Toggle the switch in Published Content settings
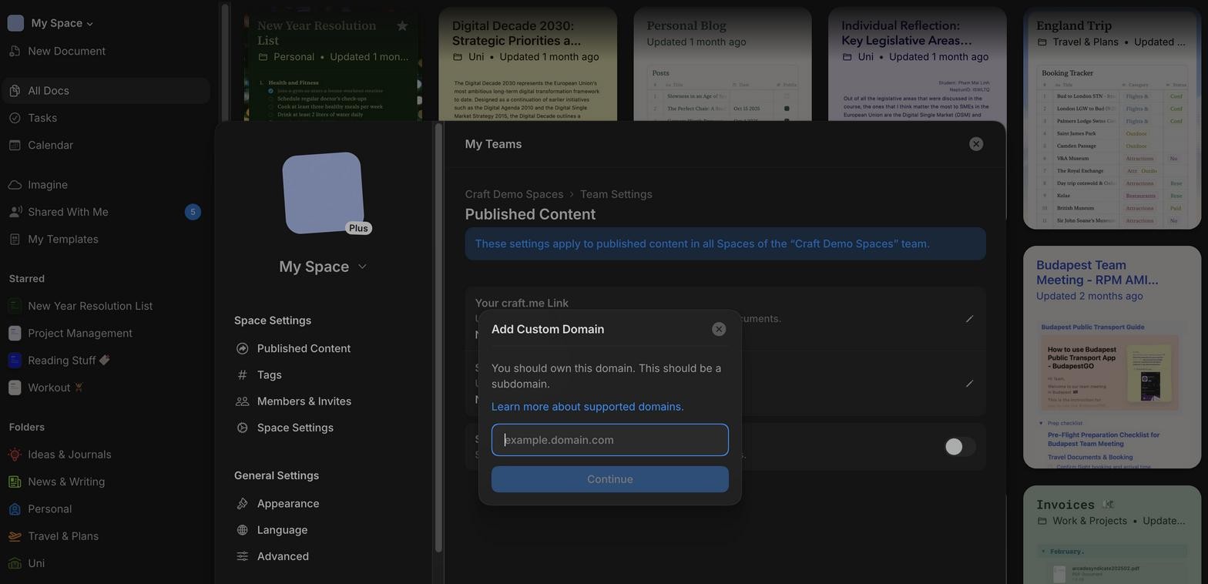The image size is (1208, 584). pos(959,447)
